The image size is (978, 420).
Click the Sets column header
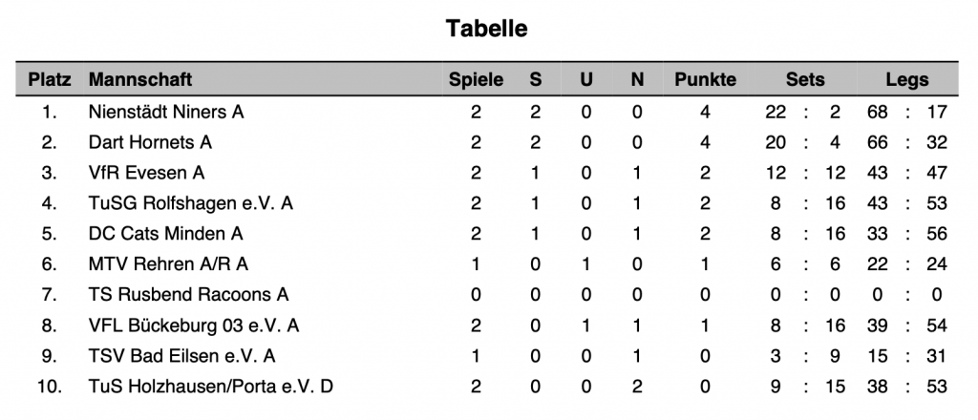(x=804, y=80)
